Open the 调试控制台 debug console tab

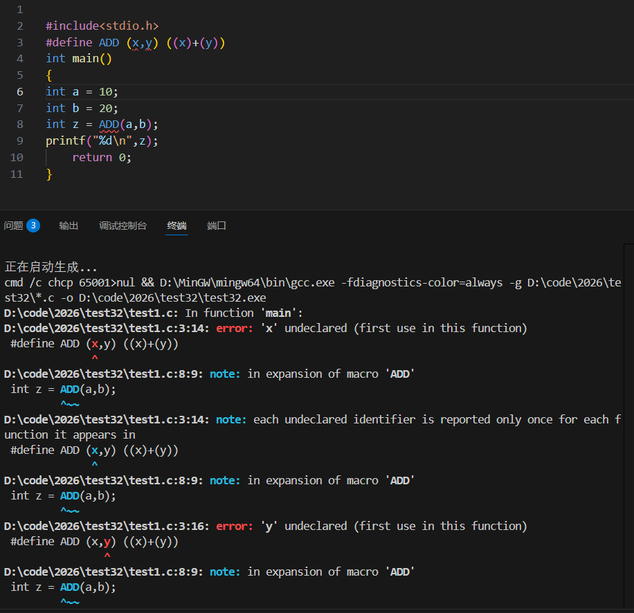click(x=123, y=226)
